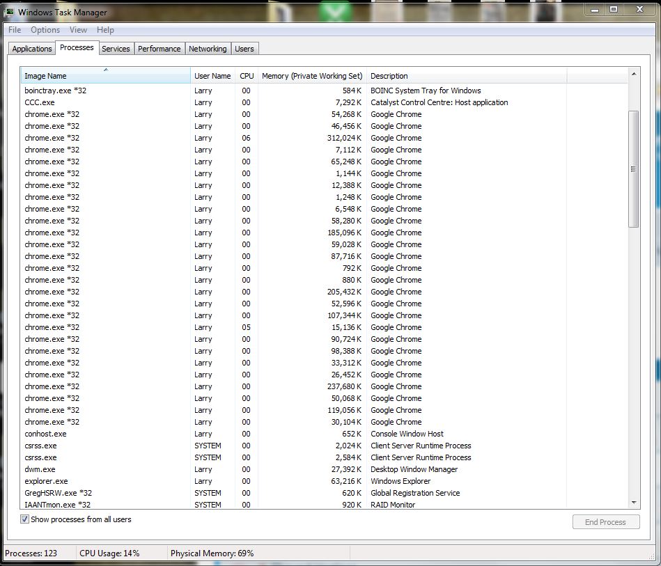Select chrome.exe process using 312,024 K

tap(52, 138)
